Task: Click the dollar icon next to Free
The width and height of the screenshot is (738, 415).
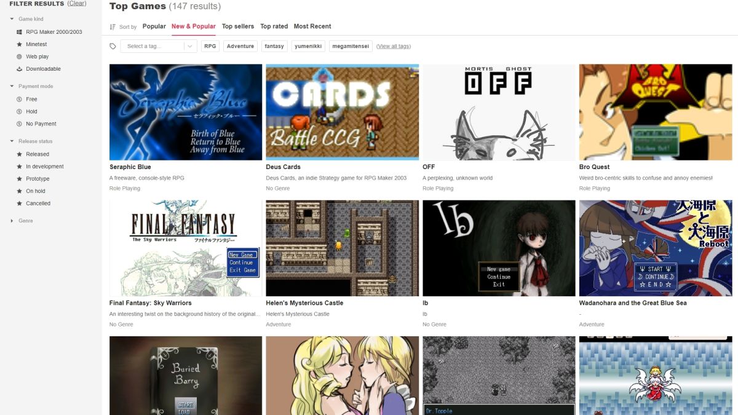Action: click(19, 99)
